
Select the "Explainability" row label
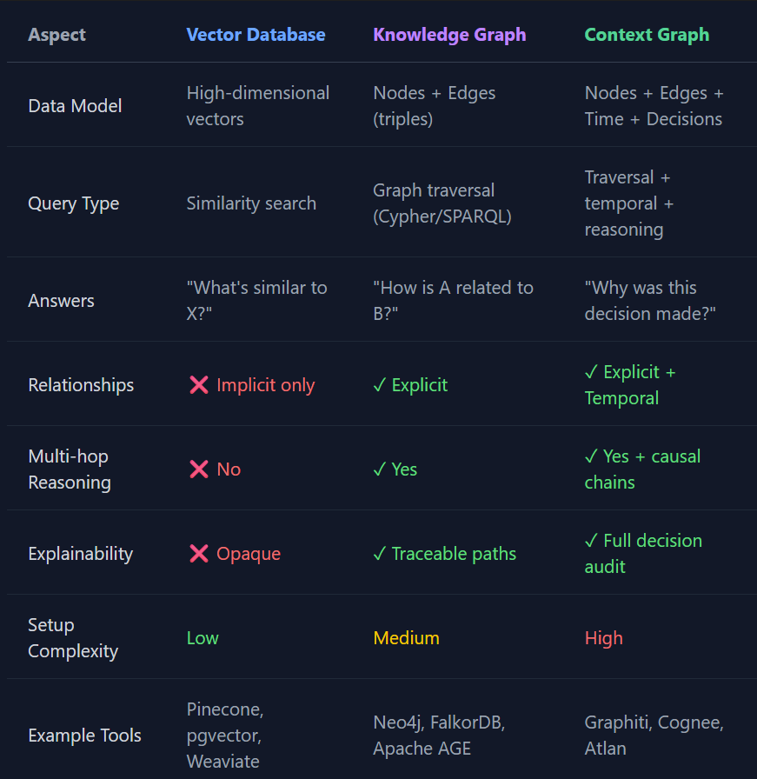pos(80,554)
